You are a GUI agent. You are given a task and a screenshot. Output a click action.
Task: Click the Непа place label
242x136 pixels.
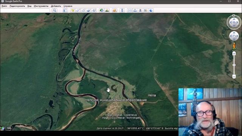coord(152,95)
